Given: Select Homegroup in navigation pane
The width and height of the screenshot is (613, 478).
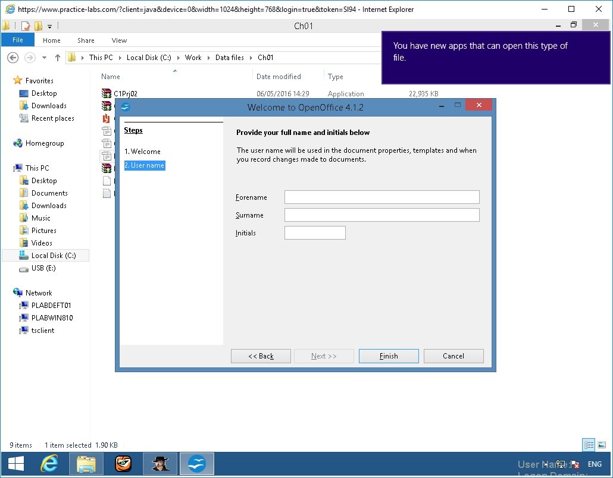Looking at the screenshot, I should (x=45, y=143).
